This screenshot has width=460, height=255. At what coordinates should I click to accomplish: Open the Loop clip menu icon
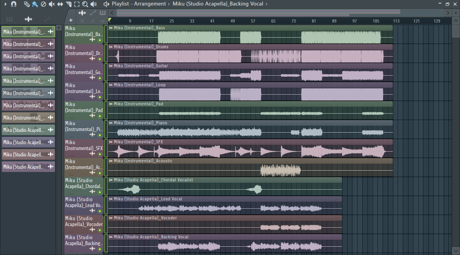coord(111,85)
